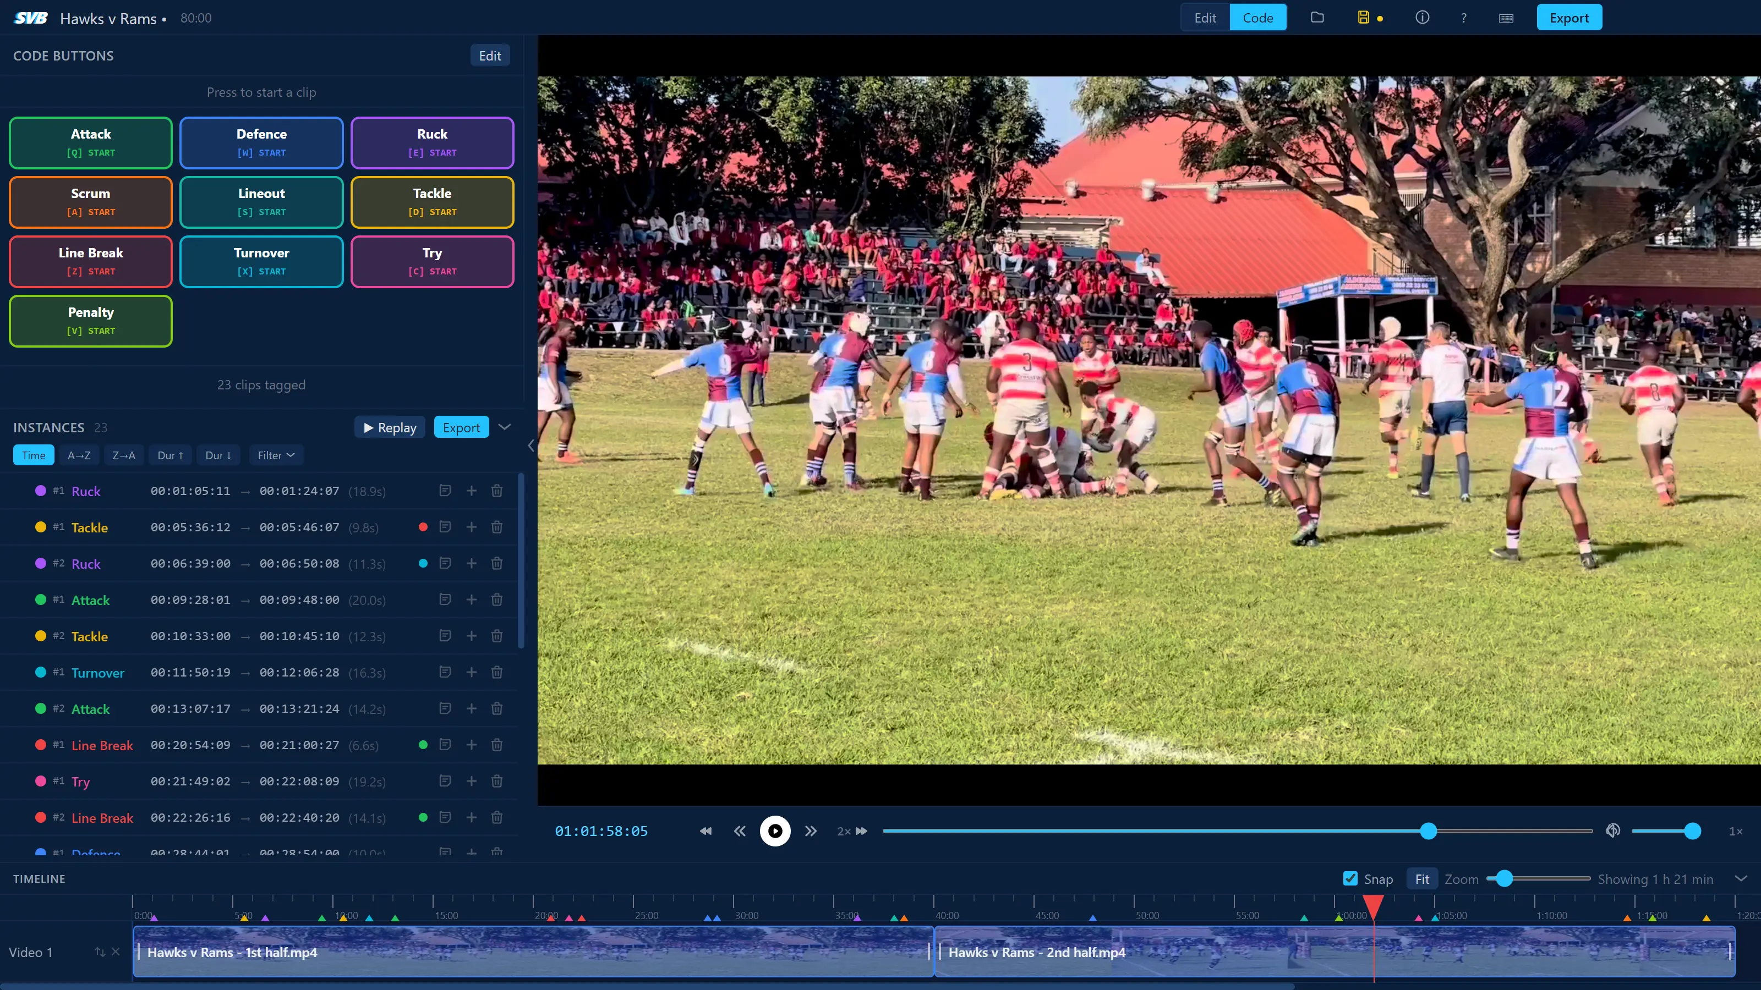Open the 1× playback speed selector
1761x990 pixels.
pos(1736,831)
